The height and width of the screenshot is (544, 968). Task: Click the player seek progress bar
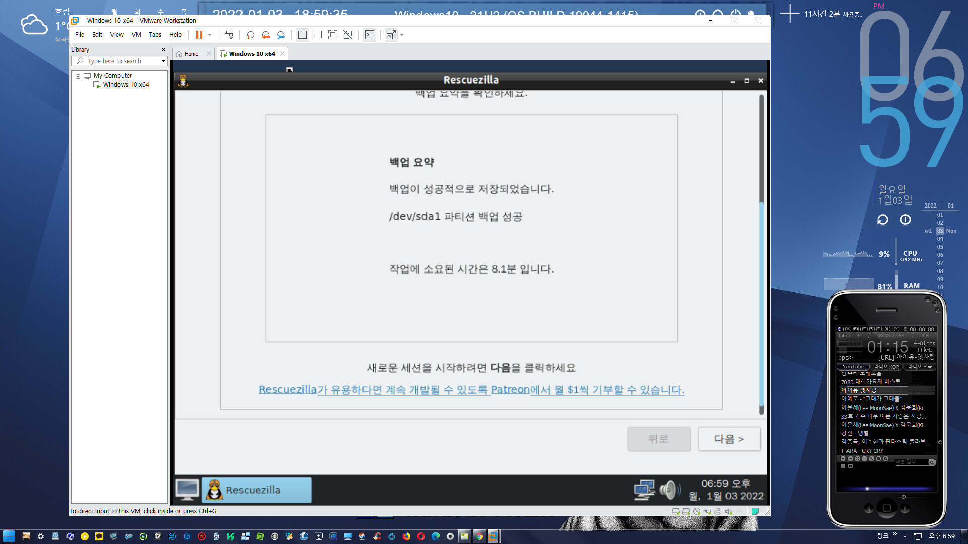tap(886, 489)
